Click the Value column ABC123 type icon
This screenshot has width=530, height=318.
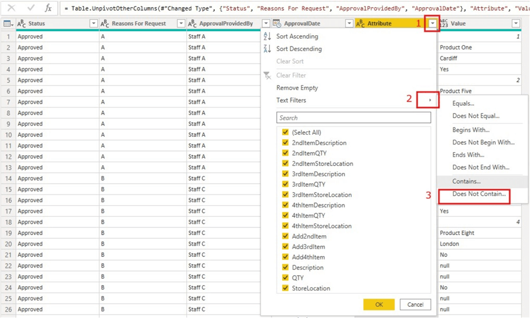click(x=443, y=24)
